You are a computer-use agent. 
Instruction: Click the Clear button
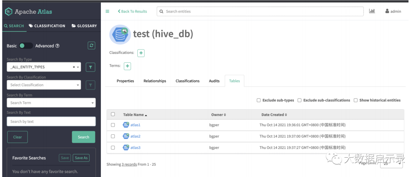tap(17, 137)
